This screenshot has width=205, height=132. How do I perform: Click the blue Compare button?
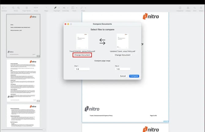pyautogui.click(x=134, y=76)
